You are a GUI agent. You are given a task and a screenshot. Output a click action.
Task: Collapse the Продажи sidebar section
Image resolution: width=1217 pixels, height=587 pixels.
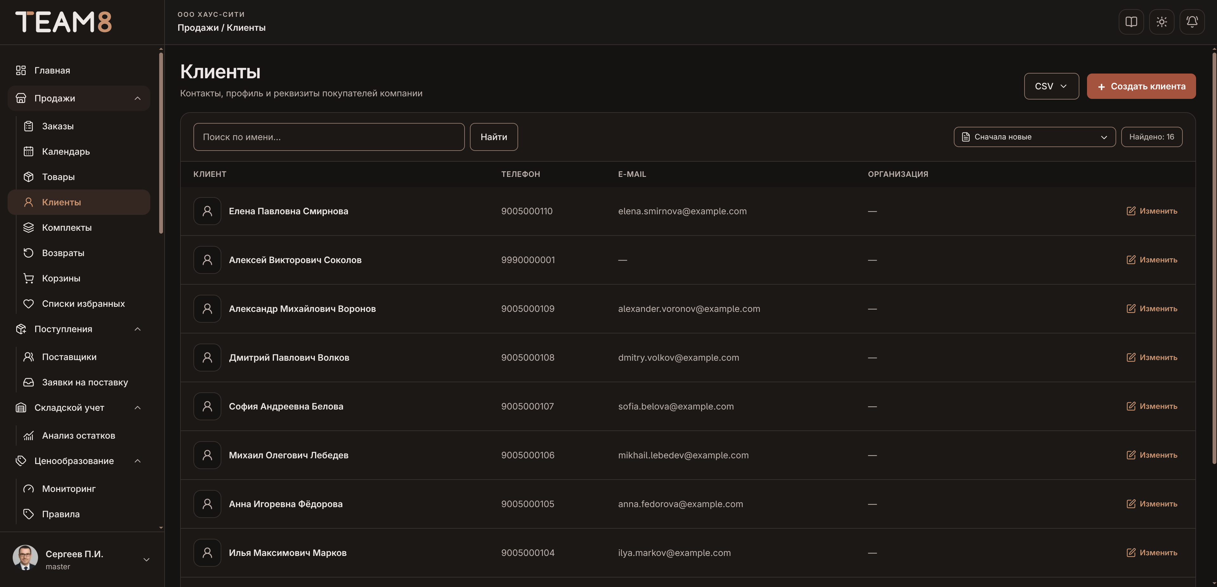click(x=138, y=98)
